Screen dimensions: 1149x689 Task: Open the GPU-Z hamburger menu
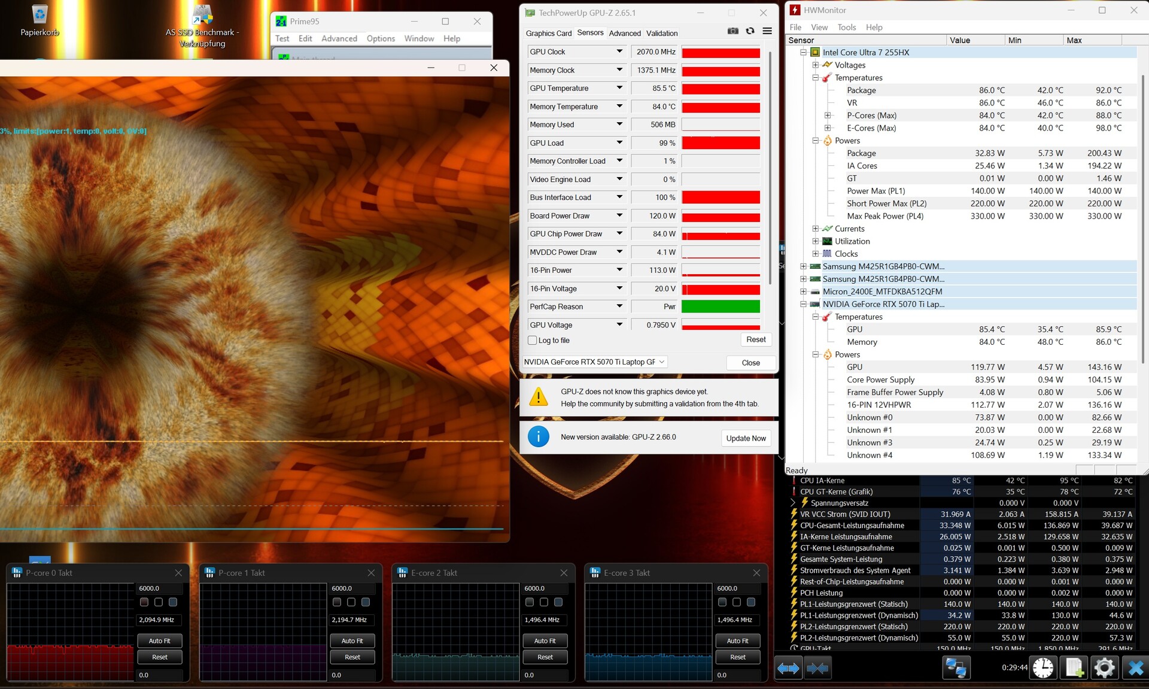767,31
